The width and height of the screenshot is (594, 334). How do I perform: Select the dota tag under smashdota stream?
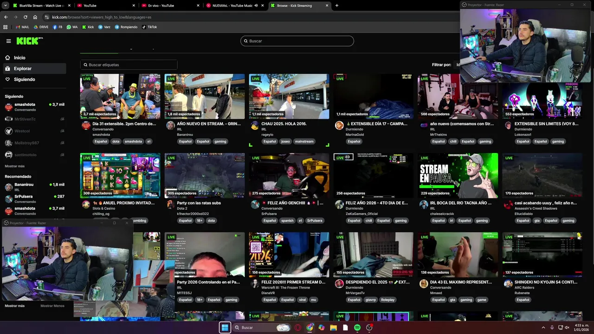(x=116, y=141)
